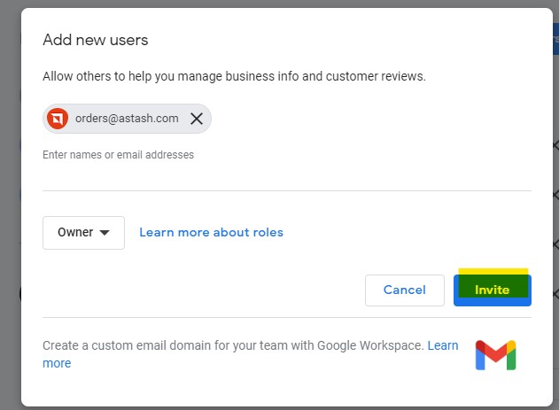Click topmost partially hidden X behind dialog
Viewport: 559px width, 410px height.
(x=556, y=145)
